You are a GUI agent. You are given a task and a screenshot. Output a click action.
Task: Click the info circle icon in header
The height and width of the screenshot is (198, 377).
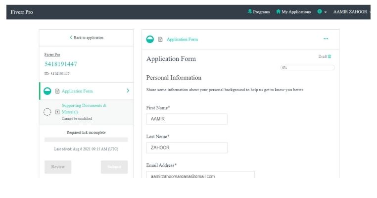(x=320, y=11)
